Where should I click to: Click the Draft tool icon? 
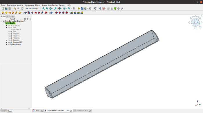pos(63,12)
